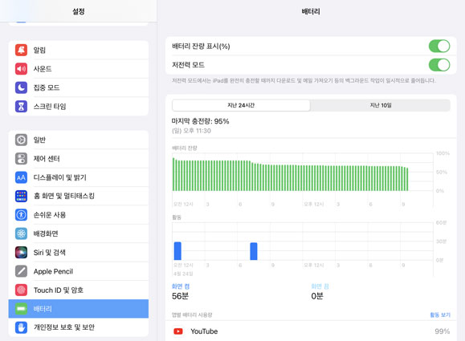465x341 pixels.
Task: Open 사운드 settings row
Action: [79, 69]
